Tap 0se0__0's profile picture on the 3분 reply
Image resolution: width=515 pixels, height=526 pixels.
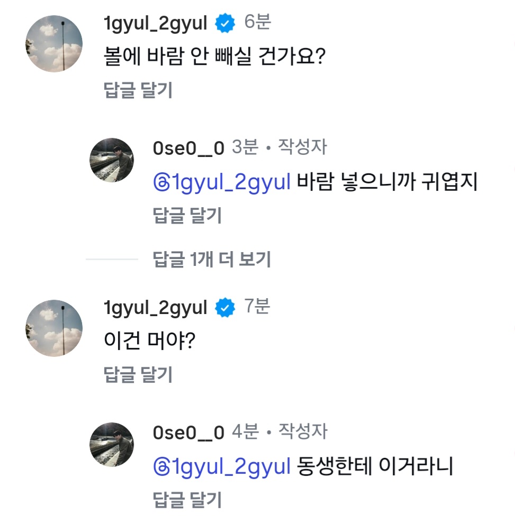pos(111,160)
